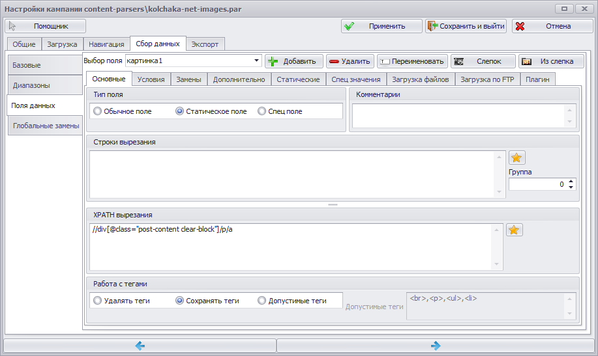Click the green plus Добавить icon

[x=273, y=61]
